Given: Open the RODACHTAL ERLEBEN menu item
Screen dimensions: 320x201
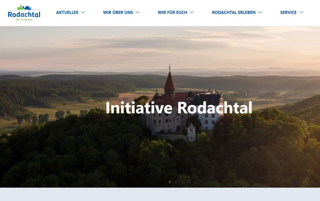Looking at the screenshot, I should tap(234, 13).
